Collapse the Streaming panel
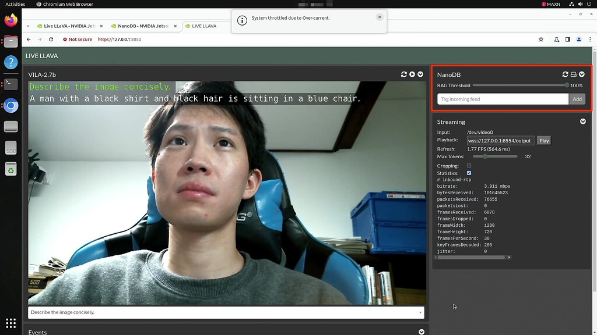The height and width of the screenshot is (335, 597). point(583,122)
